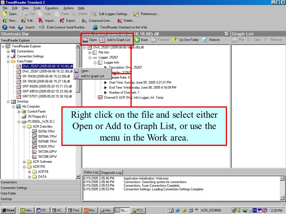The width and height of the screenshot is (286, 214).
Task: Open Preferences from the toolbar
Action: [146, 14]
